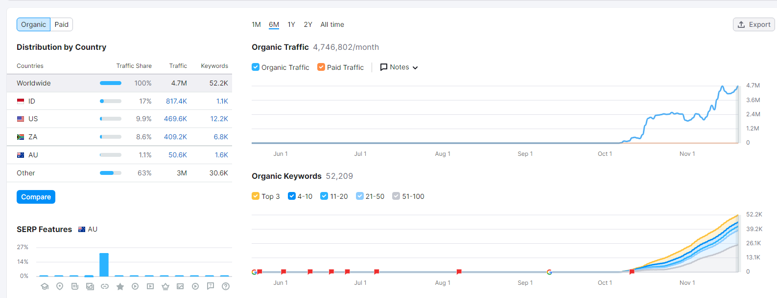
Task: Click the circled question mark SERP icon
Action: point(226,286)
